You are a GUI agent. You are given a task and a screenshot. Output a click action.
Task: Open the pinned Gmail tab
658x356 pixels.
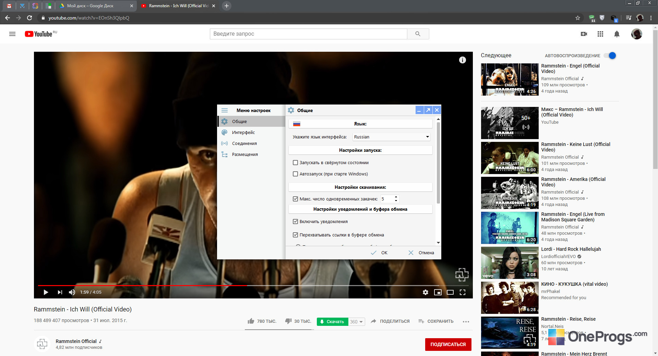point(9,6)
